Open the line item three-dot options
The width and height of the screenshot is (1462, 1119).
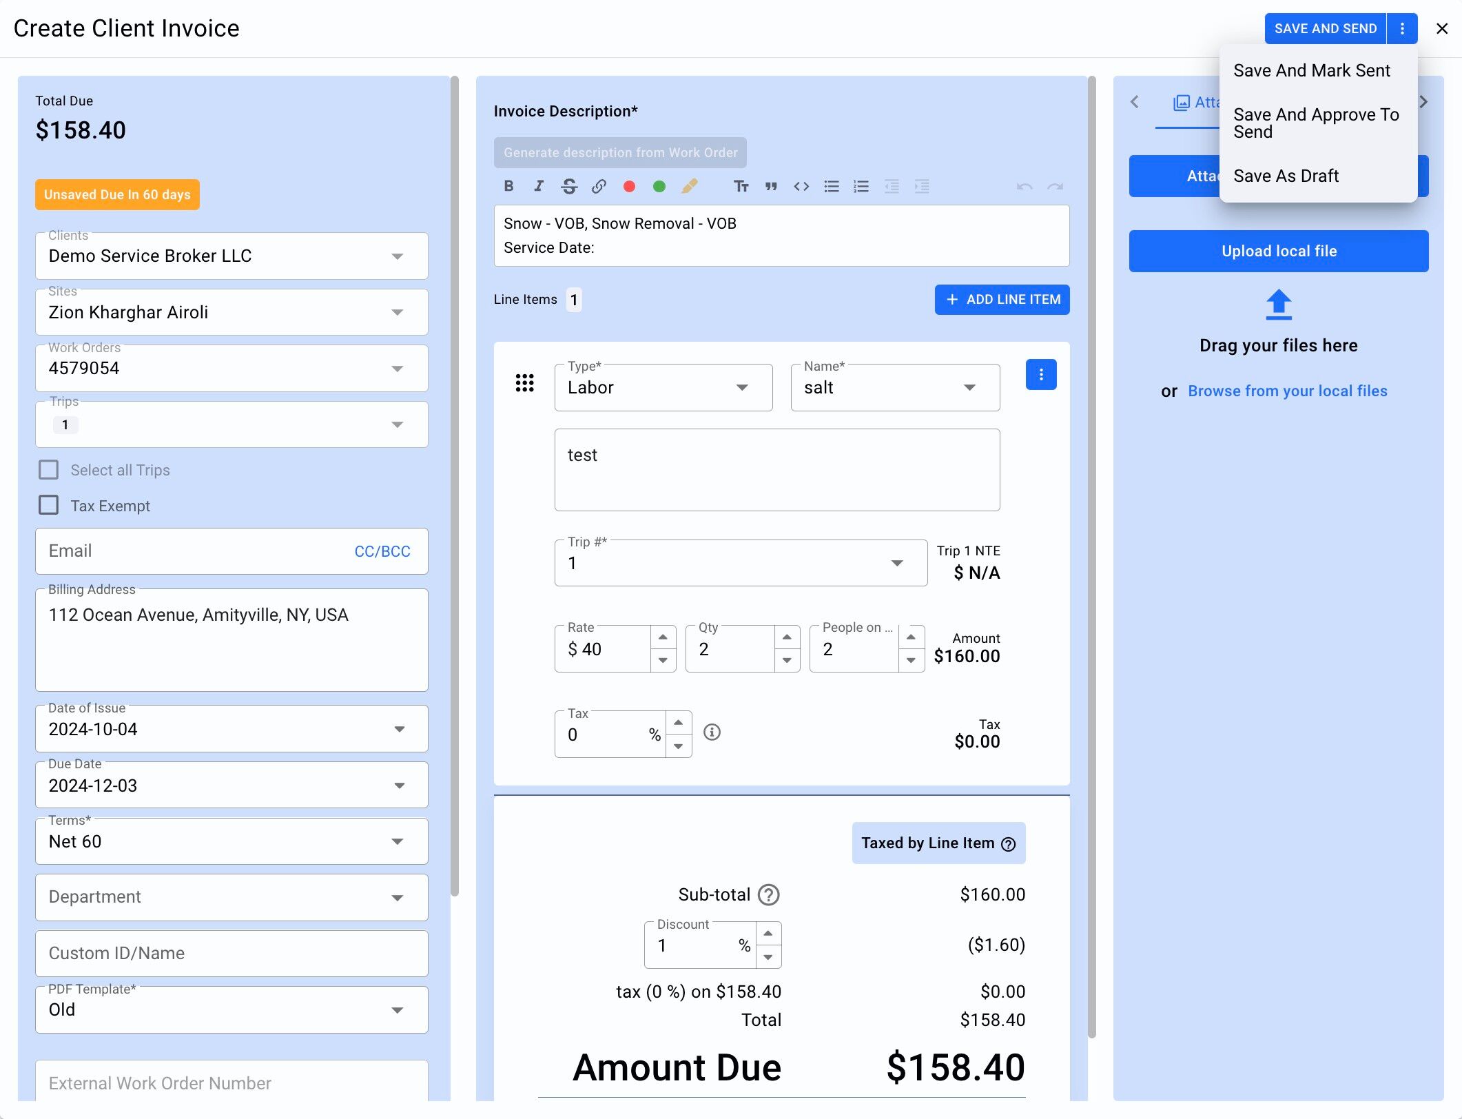tap(1040, 375)
